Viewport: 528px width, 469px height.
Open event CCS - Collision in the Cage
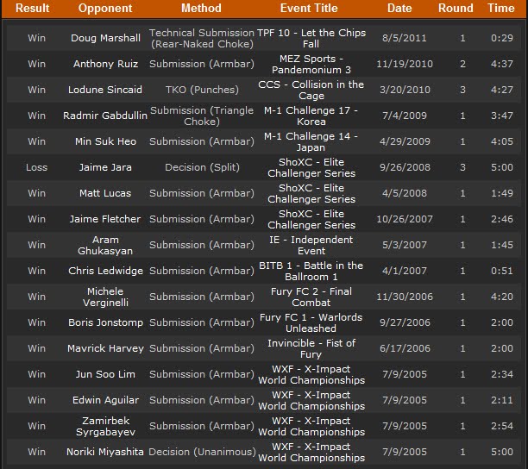click(311, 91)
